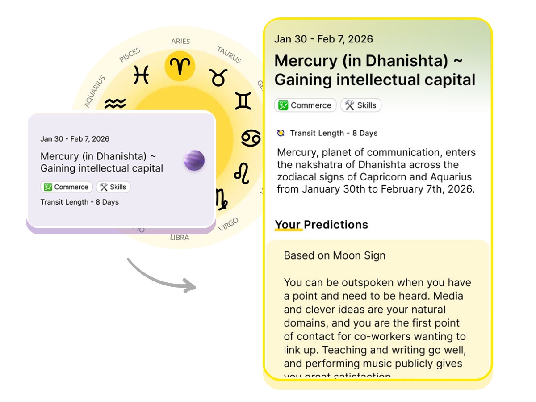Screen dimensions: 536x402
Task: Click the Pisces fish glyph on wheel
Action: click(141, 75)
